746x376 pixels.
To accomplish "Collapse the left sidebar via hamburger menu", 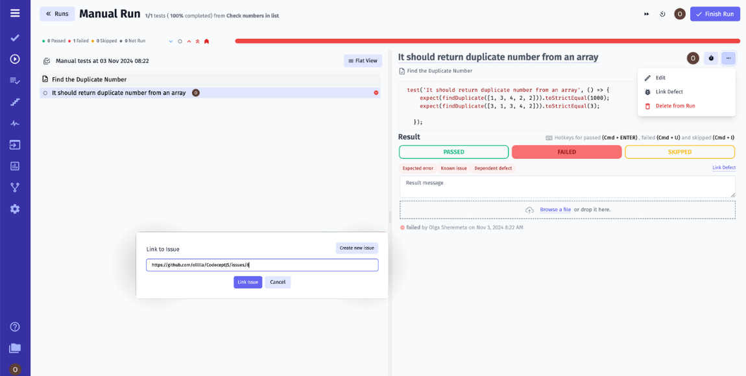I will coord(16,13).
